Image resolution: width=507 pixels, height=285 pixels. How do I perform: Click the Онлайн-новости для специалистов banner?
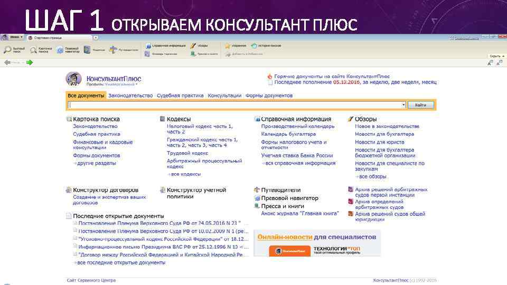pyautogui.click(x=317, y=243)
